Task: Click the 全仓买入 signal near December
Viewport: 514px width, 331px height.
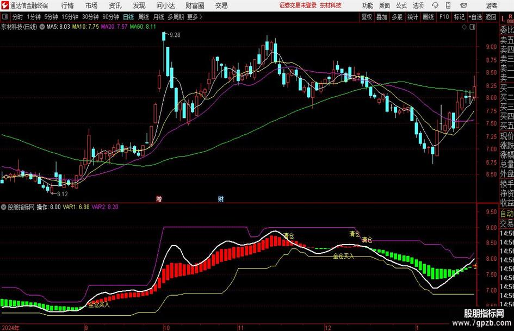Action: (344, 257)
